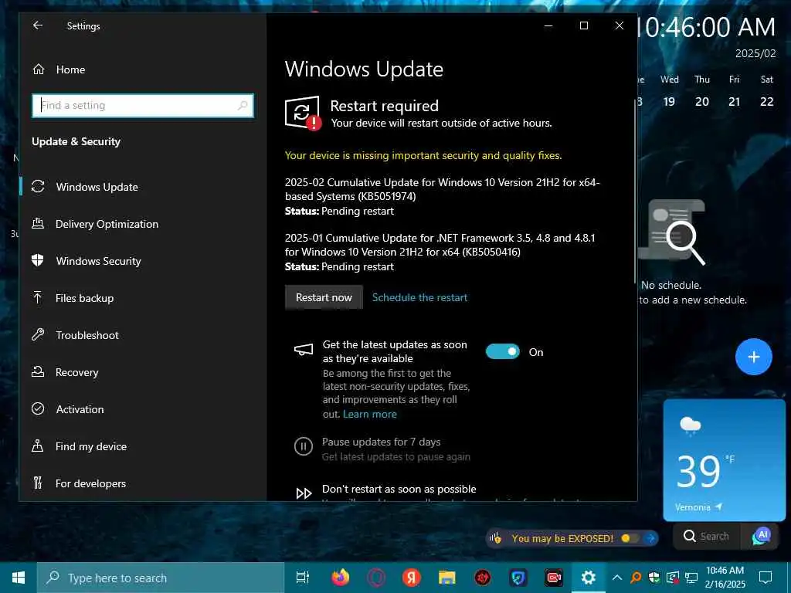Open Task View from the taskbar
This screenshot has height=593, width=791.
(303, 578)
